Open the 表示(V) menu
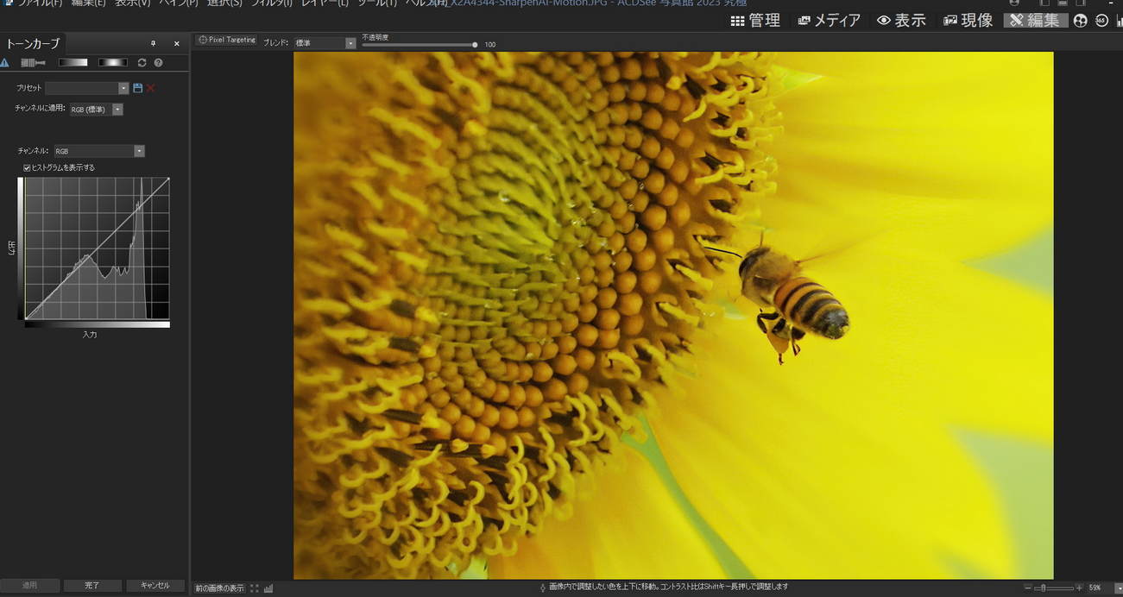 (x=133, y=3)
